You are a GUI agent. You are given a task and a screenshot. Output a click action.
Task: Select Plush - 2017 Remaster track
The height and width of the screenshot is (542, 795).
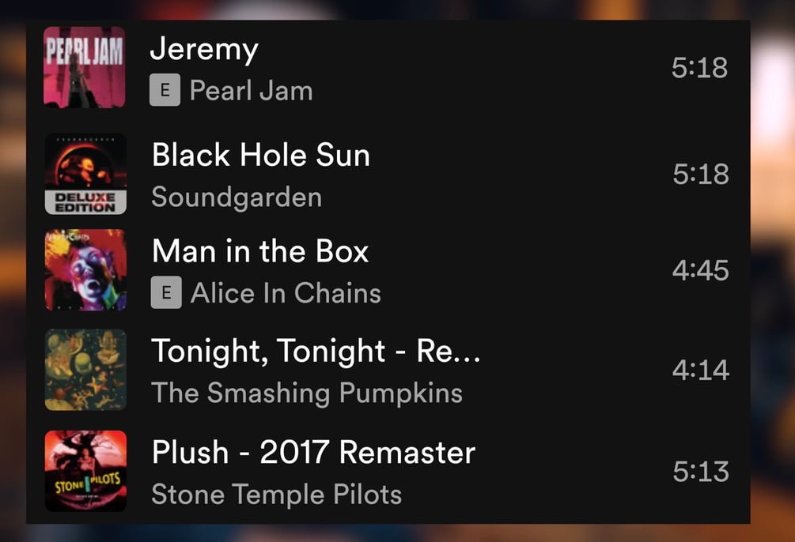tap(313, 452)
